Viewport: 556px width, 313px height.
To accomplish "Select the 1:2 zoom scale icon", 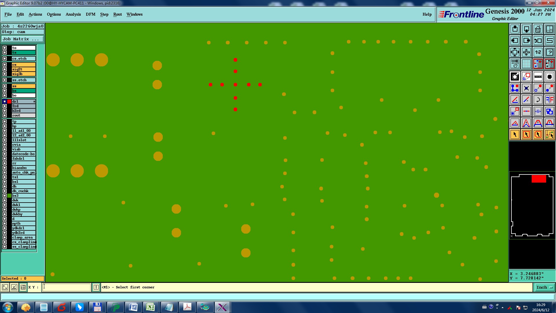I will click(x=538, y=52).
